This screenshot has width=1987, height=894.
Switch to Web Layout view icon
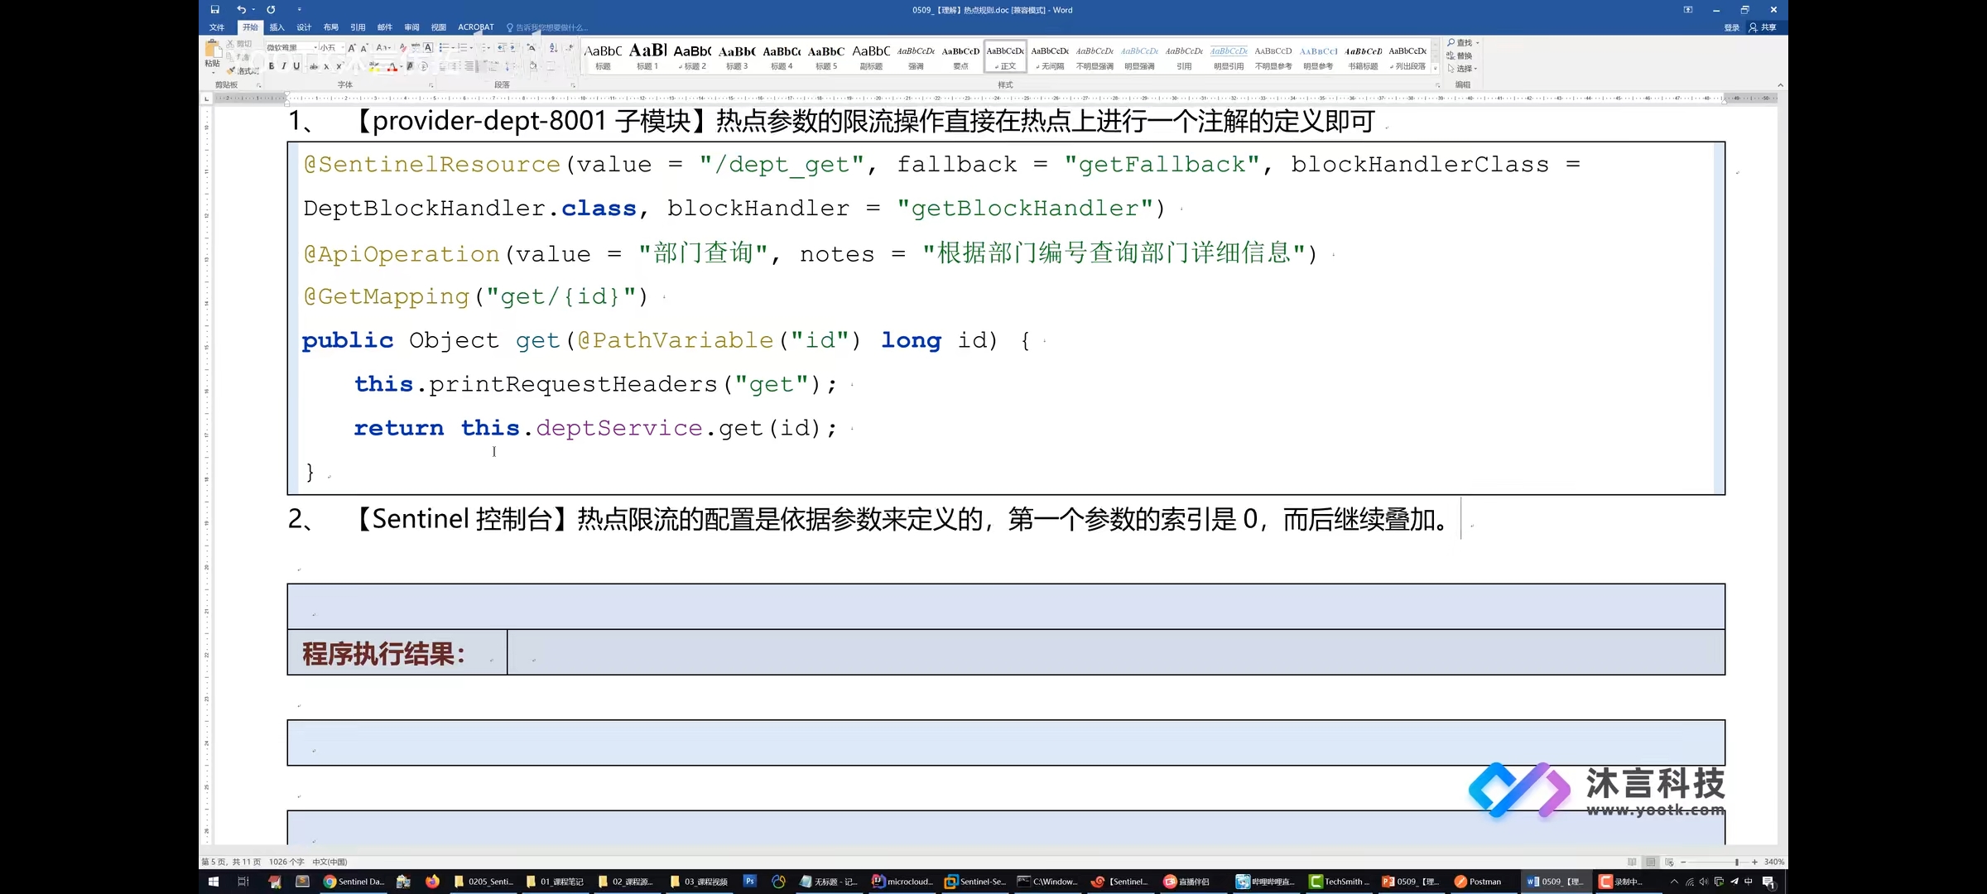point(1669,862)
